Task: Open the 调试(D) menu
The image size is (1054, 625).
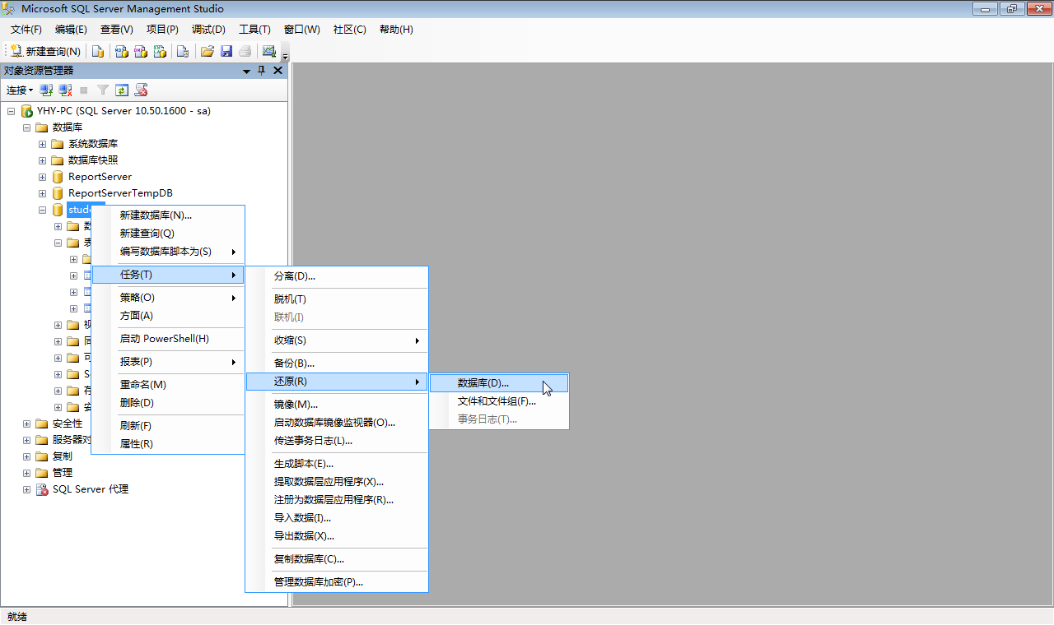Action: pos(208,30)
